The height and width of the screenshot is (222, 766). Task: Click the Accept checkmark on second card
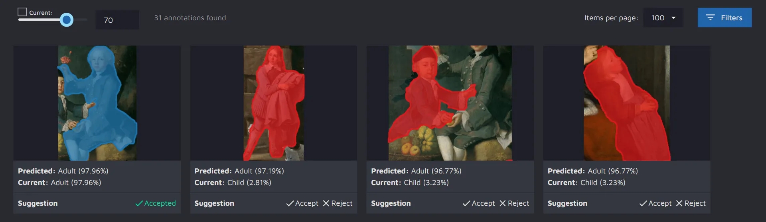(290, 203)
